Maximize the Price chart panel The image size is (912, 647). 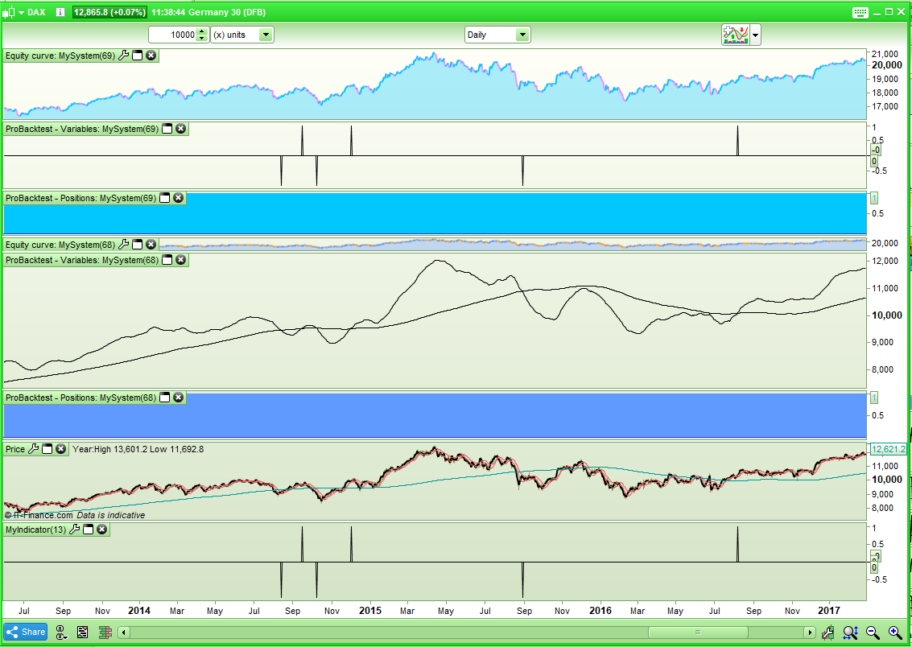47,449
